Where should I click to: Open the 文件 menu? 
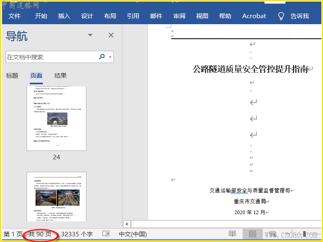[x=15, y=16]
